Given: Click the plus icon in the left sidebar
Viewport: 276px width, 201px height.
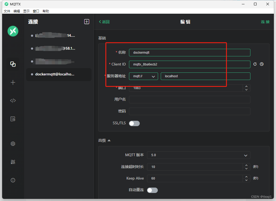Looking at the screenshot, I should click(x=13, y=82).
